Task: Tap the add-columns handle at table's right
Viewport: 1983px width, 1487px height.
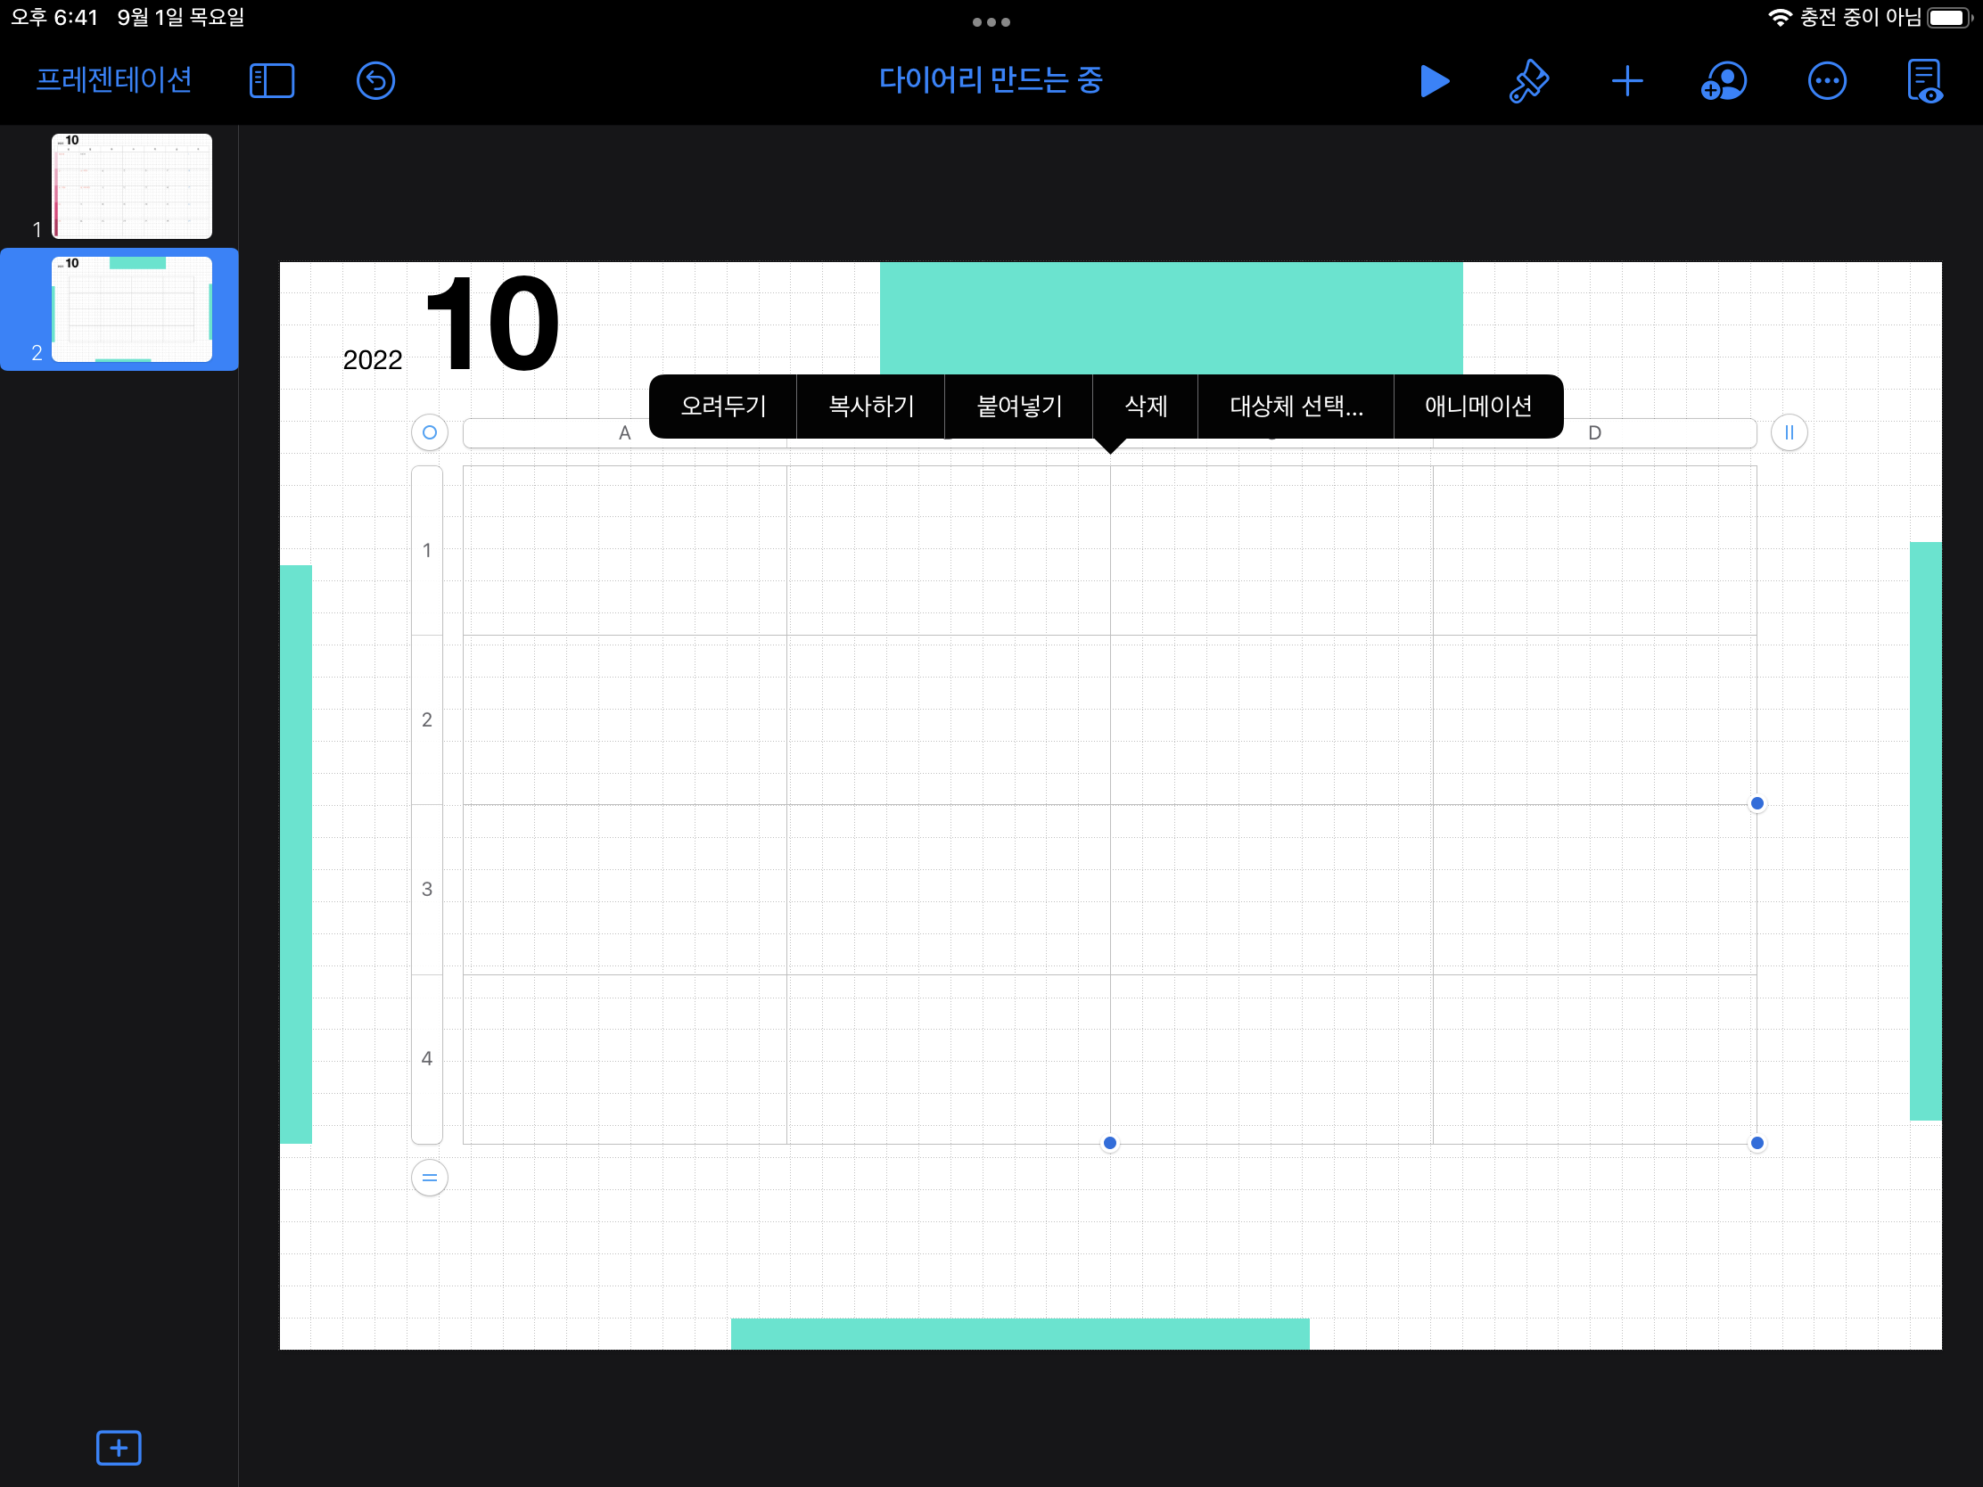Action: 1789,433
